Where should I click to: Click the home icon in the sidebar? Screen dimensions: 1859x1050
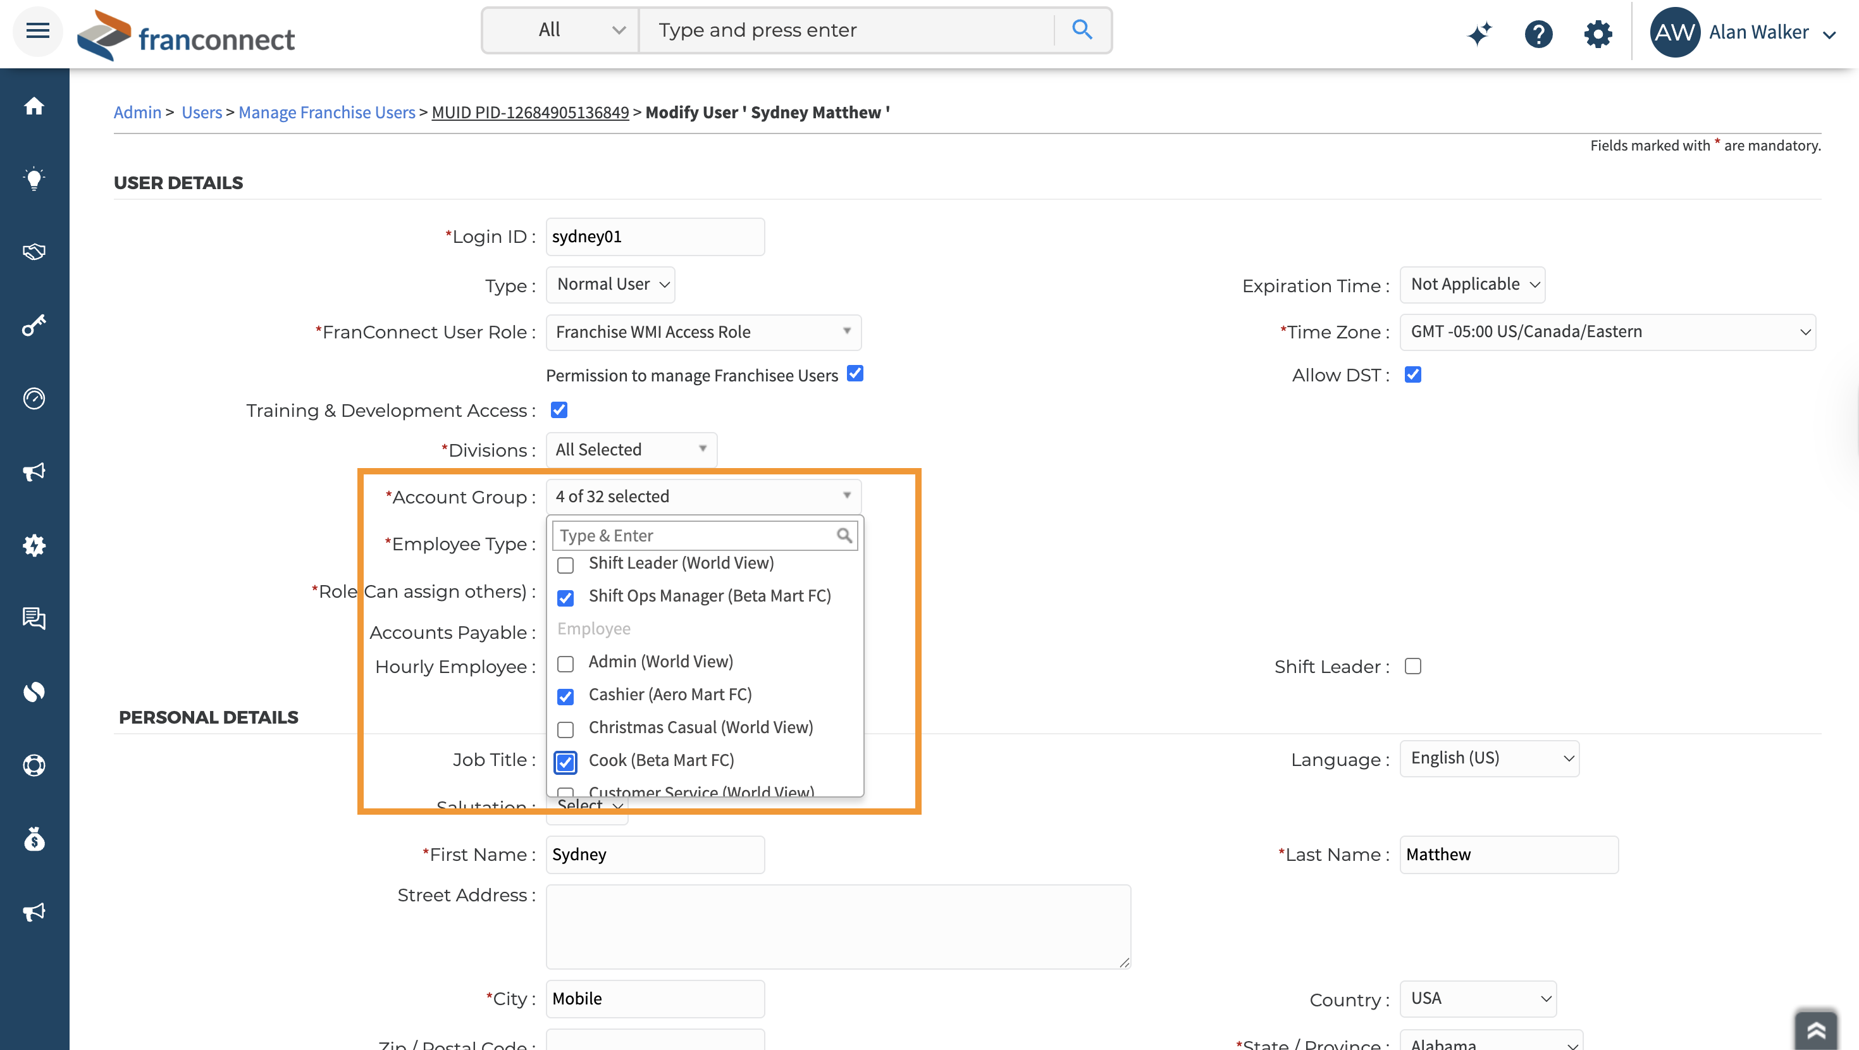pyautogui.click(x=34, y=107)
